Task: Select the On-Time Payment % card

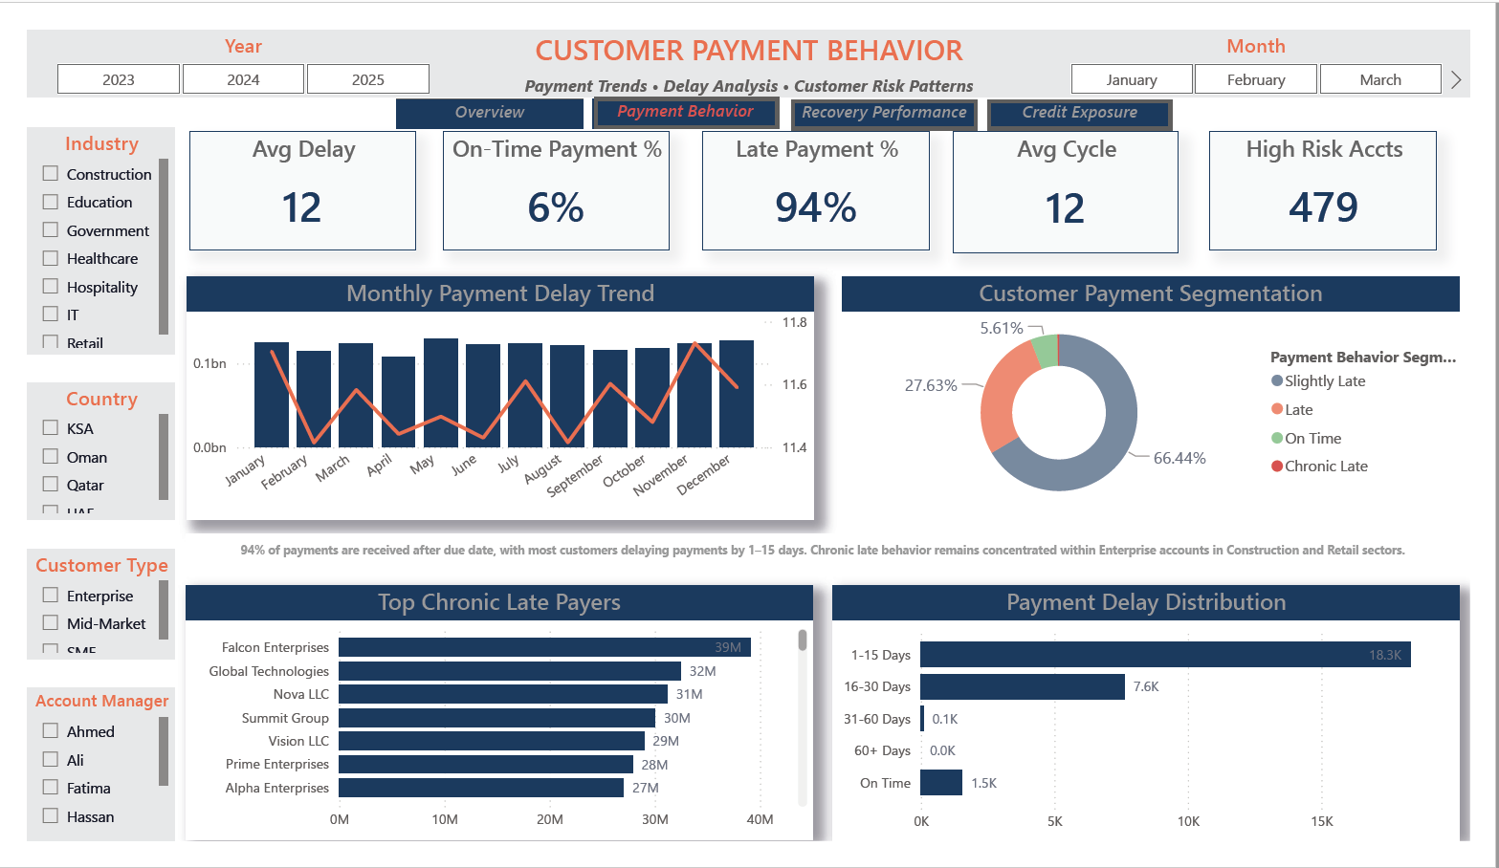Action: [x=556, y=190]
